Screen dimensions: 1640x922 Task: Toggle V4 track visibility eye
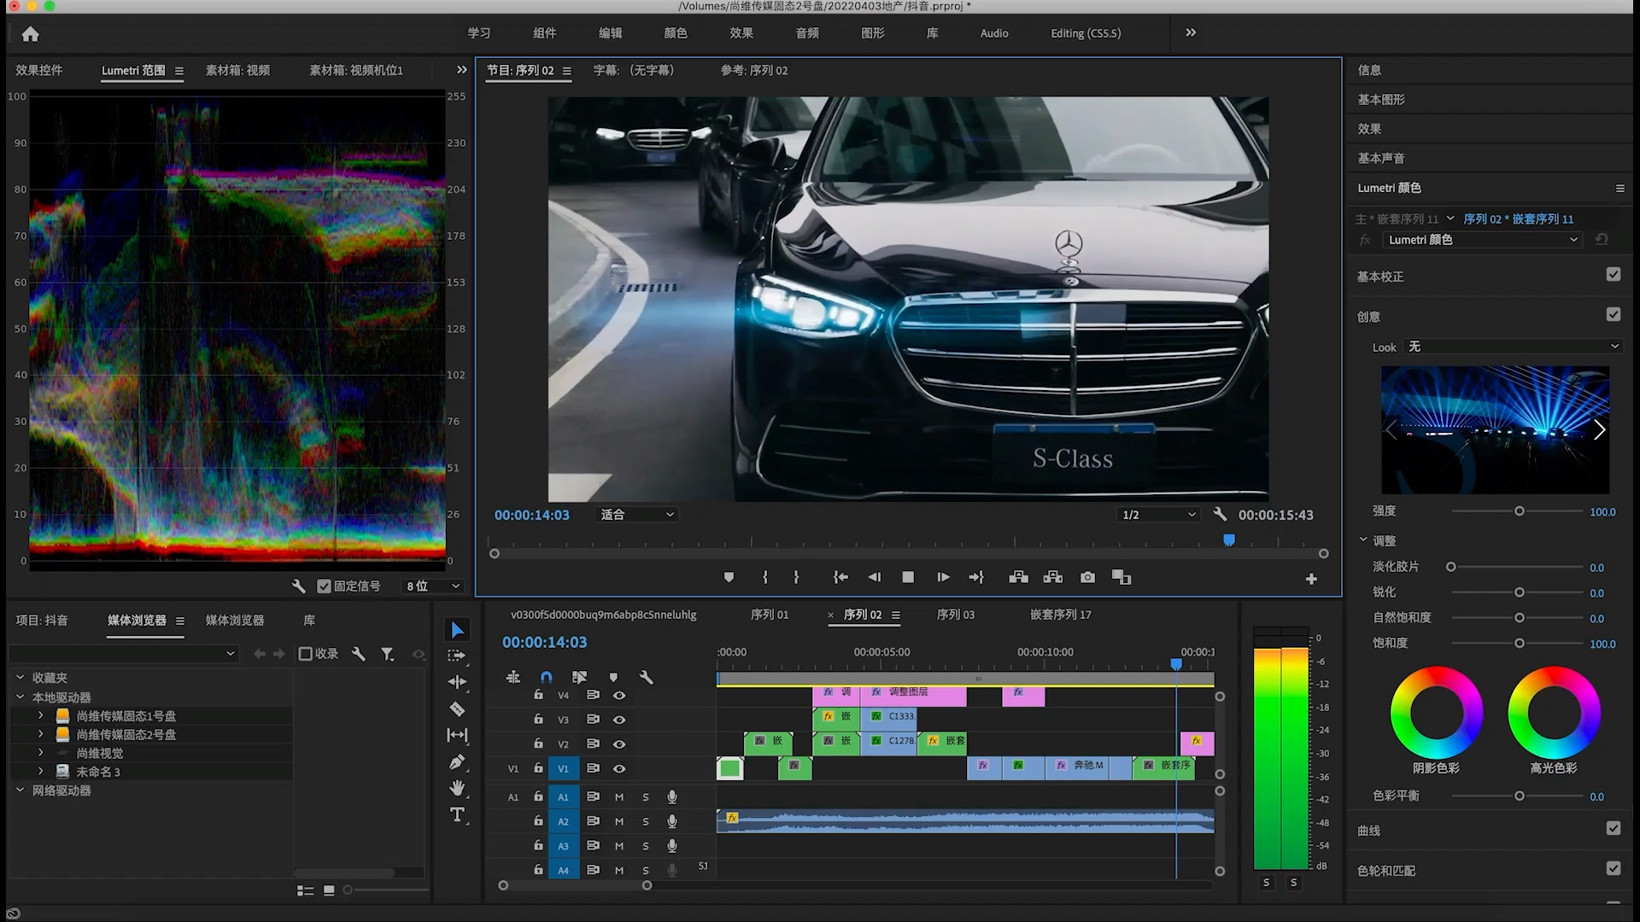click(619, 695)
